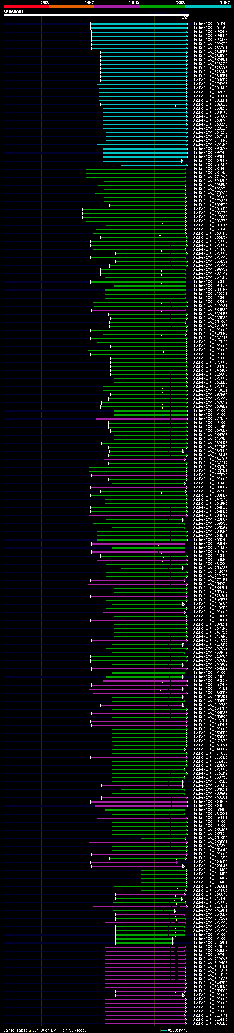Click the red ~20% identity legend bar

[x=26, y=7]
